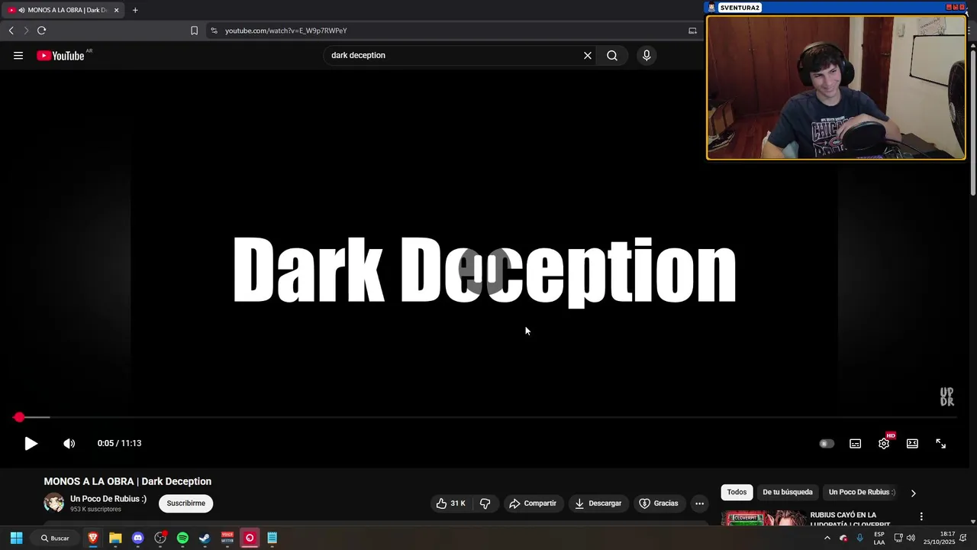Image resolution: width=977 pixels, height=550 pixels.
Task: Turn on subtitles in the player
Action: [855, 443]
